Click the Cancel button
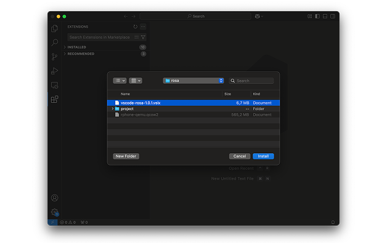Image resolution: width=387 pixels, height=243 pixels. (x=239, y=156)
